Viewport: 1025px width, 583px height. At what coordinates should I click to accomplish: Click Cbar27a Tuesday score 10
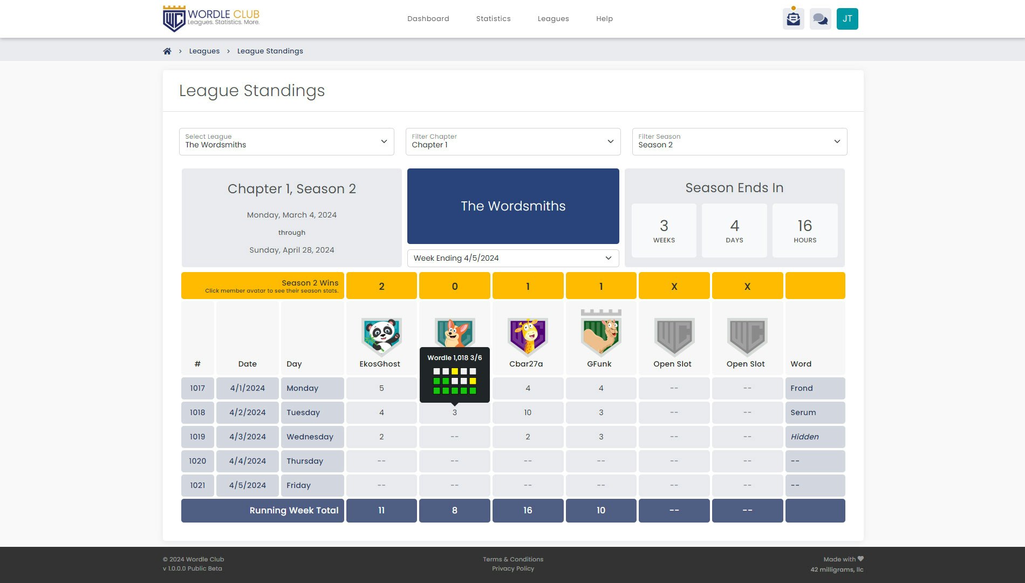(528, 412)
